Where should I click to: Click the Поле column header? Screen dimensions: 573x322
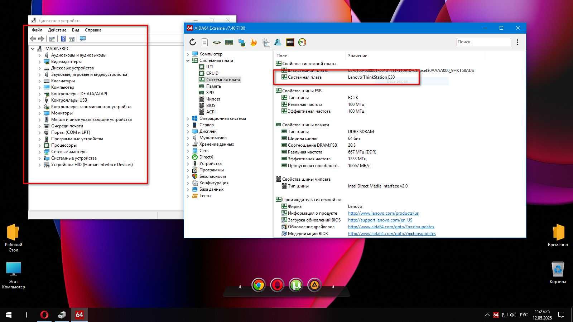[x=310, y=56]
